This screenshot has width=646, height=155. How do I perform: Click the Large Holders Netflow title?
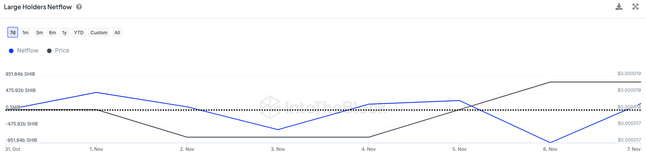click(x=38, y=7)
